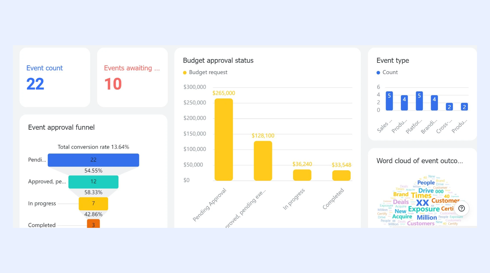Select the large Times word in word cloud
Image resolution: width=490 pixels, height=273 pixels.
click(x=421, y=196)
